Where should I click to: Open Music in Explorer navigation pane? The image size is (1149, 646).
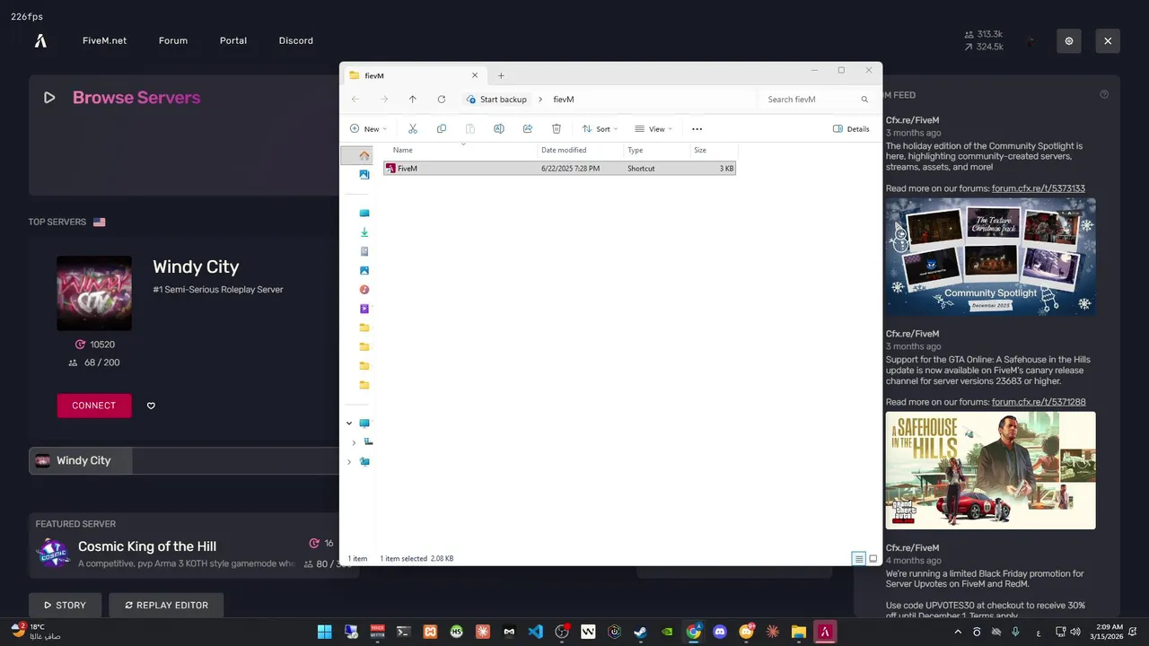tap(364, 290)
